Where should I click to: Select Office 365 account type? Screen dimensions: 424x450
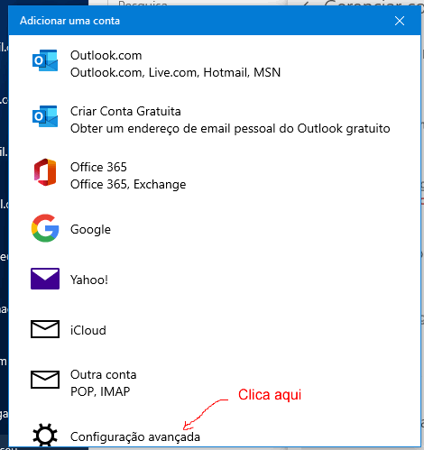215,176
